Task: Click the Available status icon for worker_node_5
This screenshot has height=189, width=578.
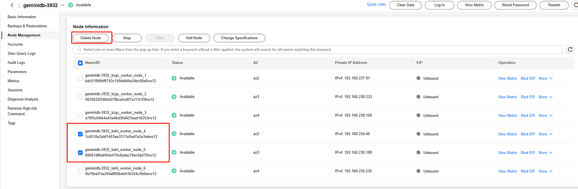Action: [x=174, y=153]
